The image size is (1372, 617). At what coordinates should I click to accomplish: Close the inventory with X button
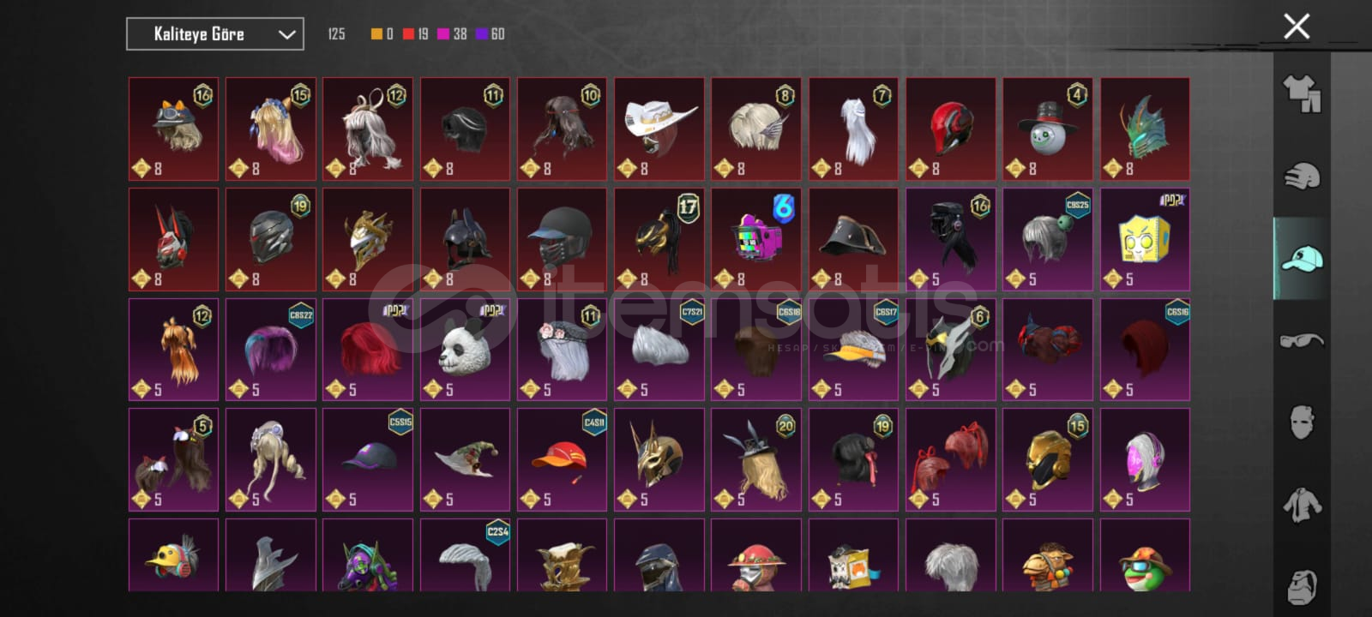[x=1297, y=27]
